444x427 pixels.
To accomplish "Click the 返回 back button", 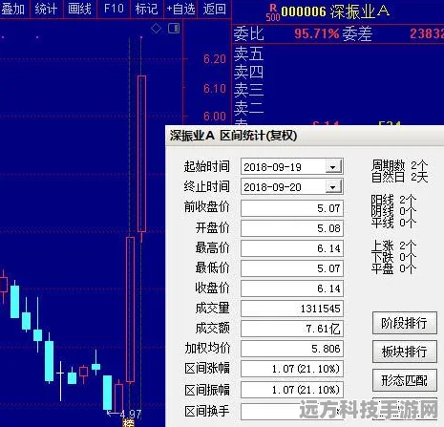I will coord(215,9).
